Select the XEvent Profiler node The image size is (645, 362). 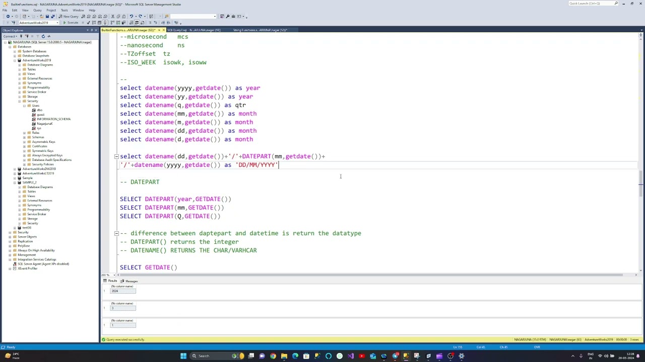(28, 268)
